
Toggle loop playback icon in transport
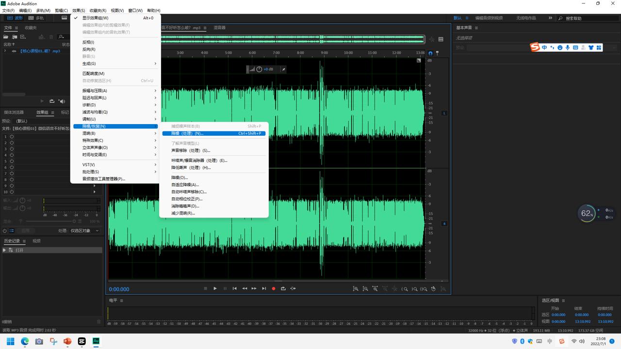(x=283, y=288)
